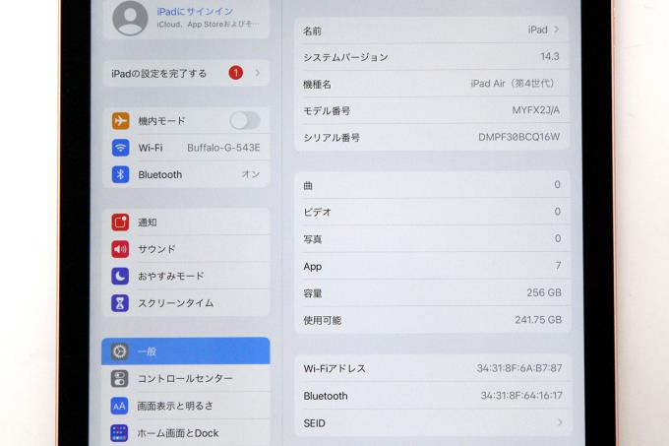The width and height of the screenshot is (669, 446).
Task: Select the highlighted 一般 item
Action: tap(186, 350)
